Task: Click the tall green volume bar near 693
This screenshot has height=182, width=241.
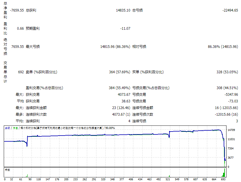Action: 224,172
